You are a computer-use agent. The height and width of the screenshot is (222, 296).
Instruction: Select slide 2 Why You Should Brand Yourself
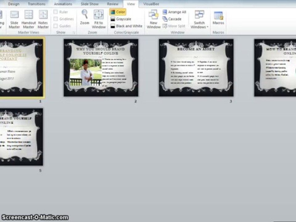coord(101,68)
